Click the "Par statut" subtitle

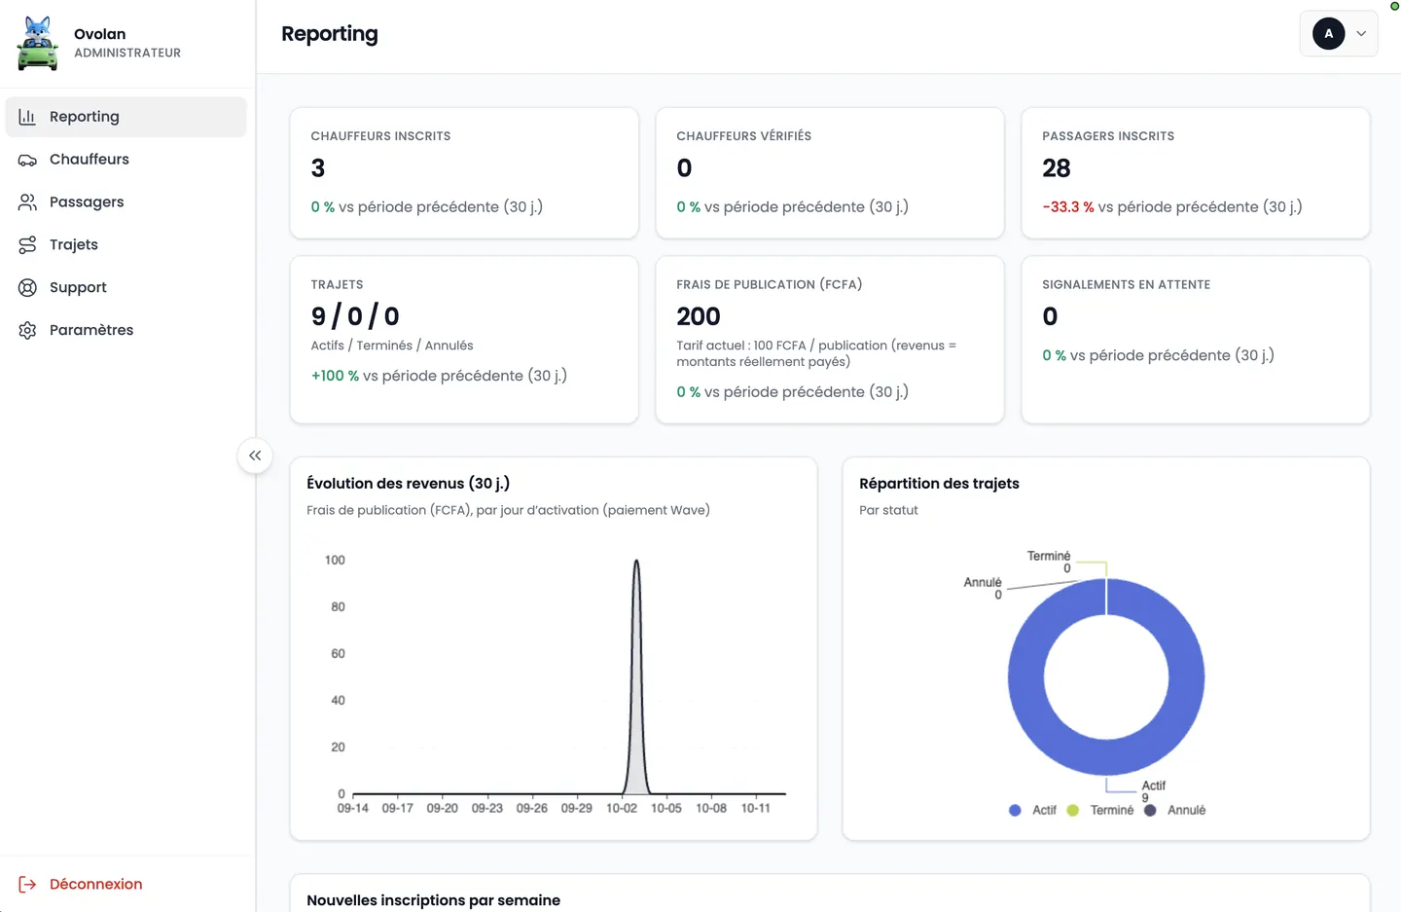[888, 510]
